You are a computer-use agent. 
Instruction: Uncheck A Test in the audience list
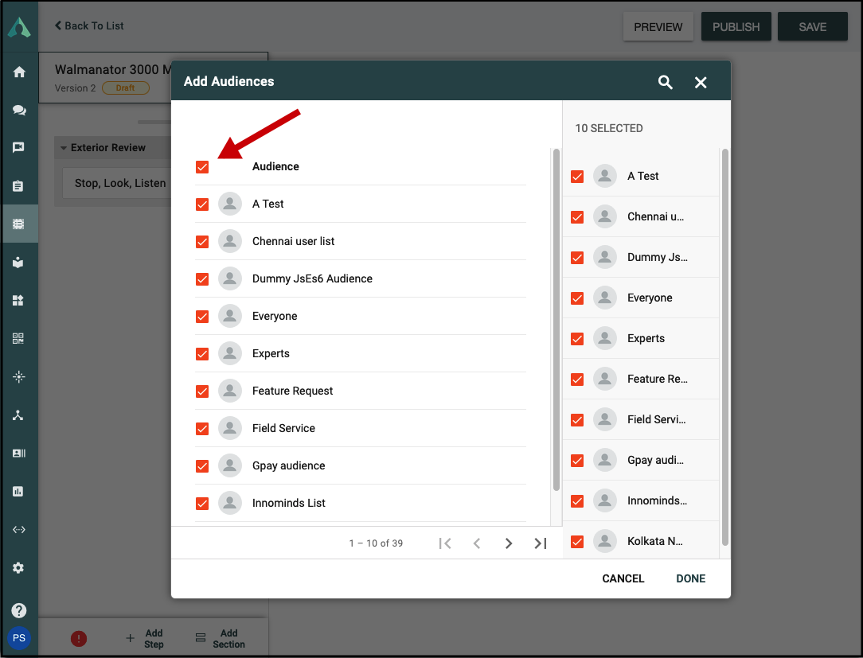202,204
